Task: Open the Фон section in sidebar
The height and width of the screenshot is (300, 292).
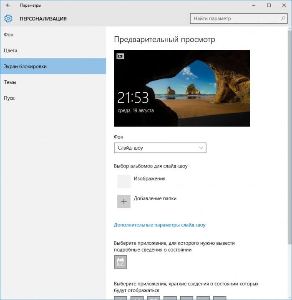Action: pos(53,35)
